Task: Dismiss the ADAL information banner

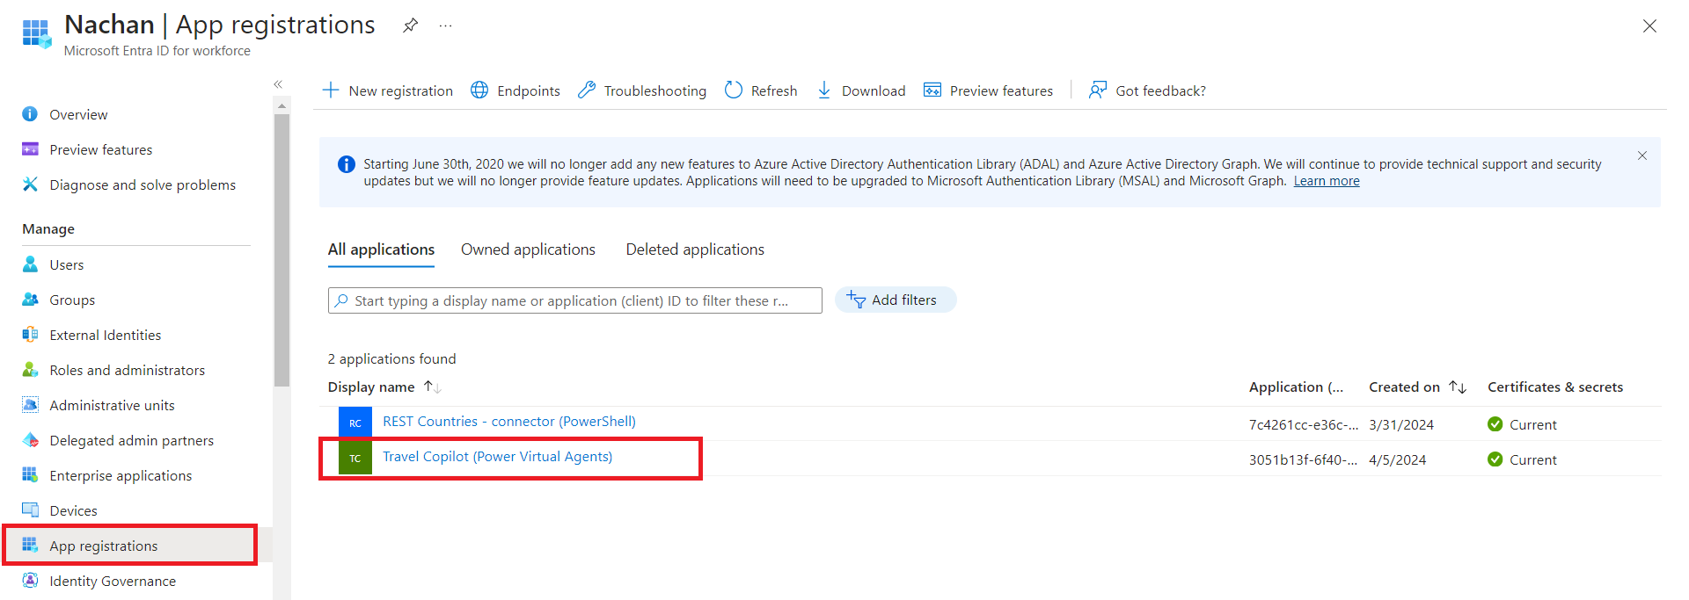Action: pyautogui.click(x=1641, y=155)
